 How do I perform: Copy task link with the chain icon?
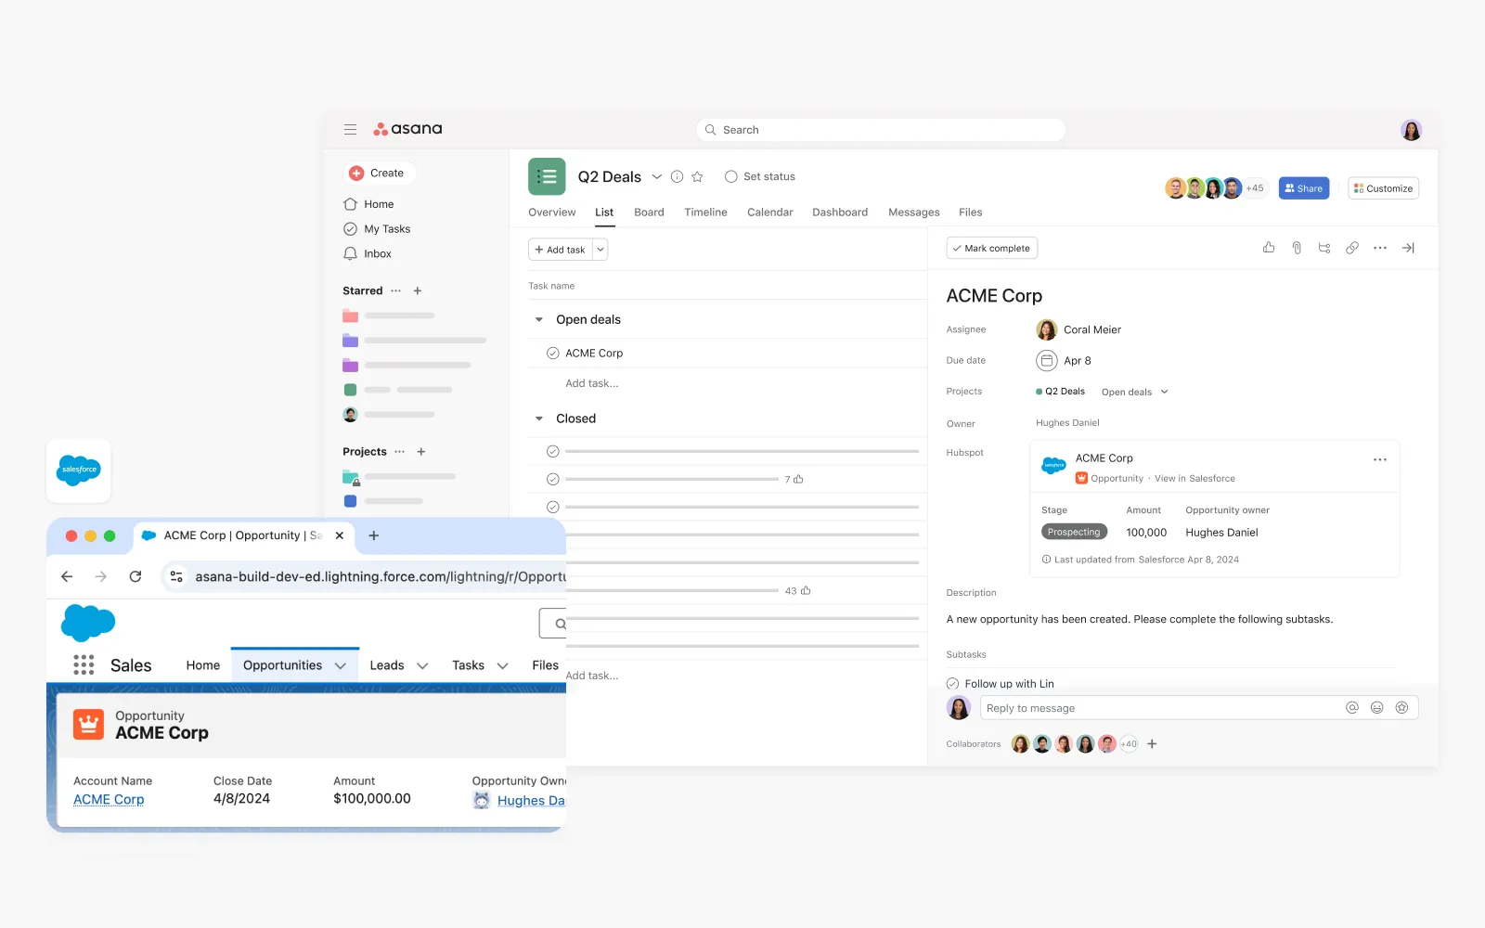pos(1352,248)
